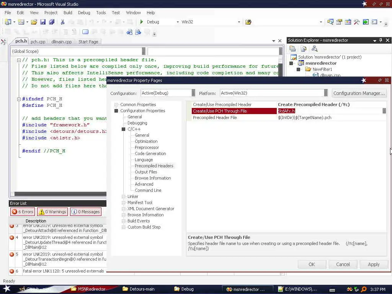Open the Command Window toolbar icon
This screenshot has height=294, width=392.
(374, 22)
